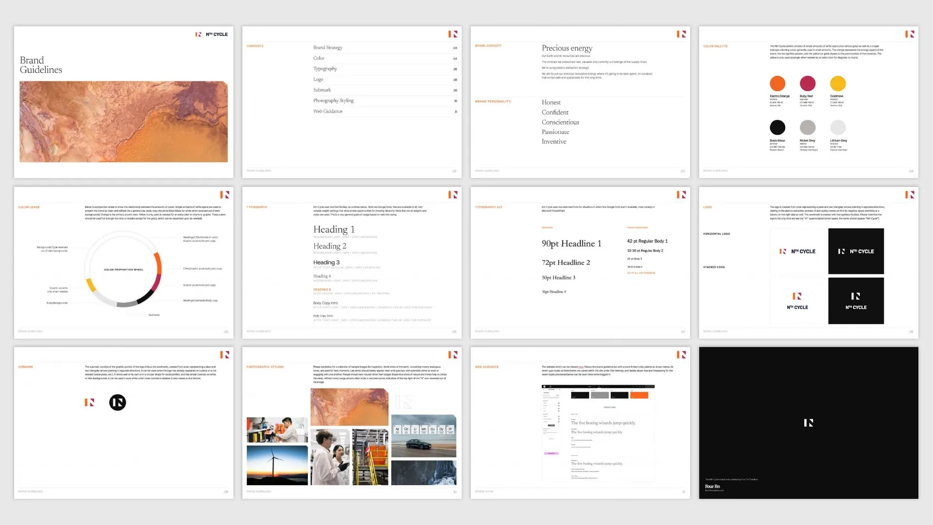Click the logo mark on the Photography Styling slide

(452, 355)
